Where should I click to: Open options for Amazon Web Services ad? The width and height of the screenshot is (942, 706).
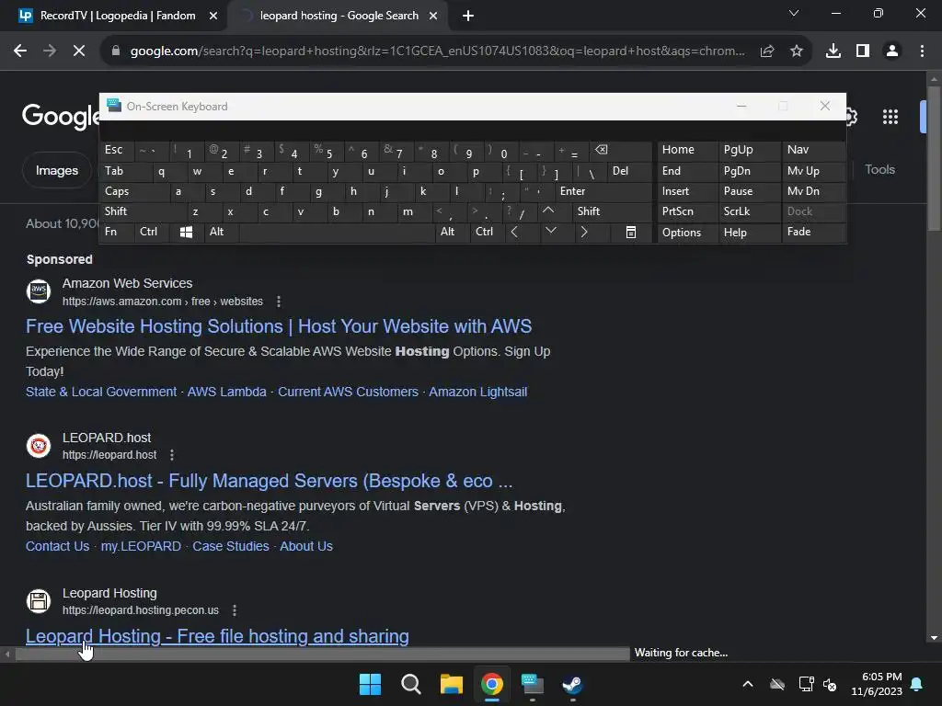278,302
